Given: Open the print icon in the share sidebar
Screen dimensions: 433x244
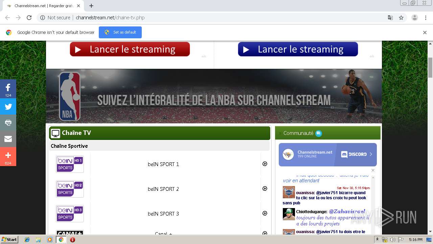Looking at the screenshot, I should (x=8, y=123).
